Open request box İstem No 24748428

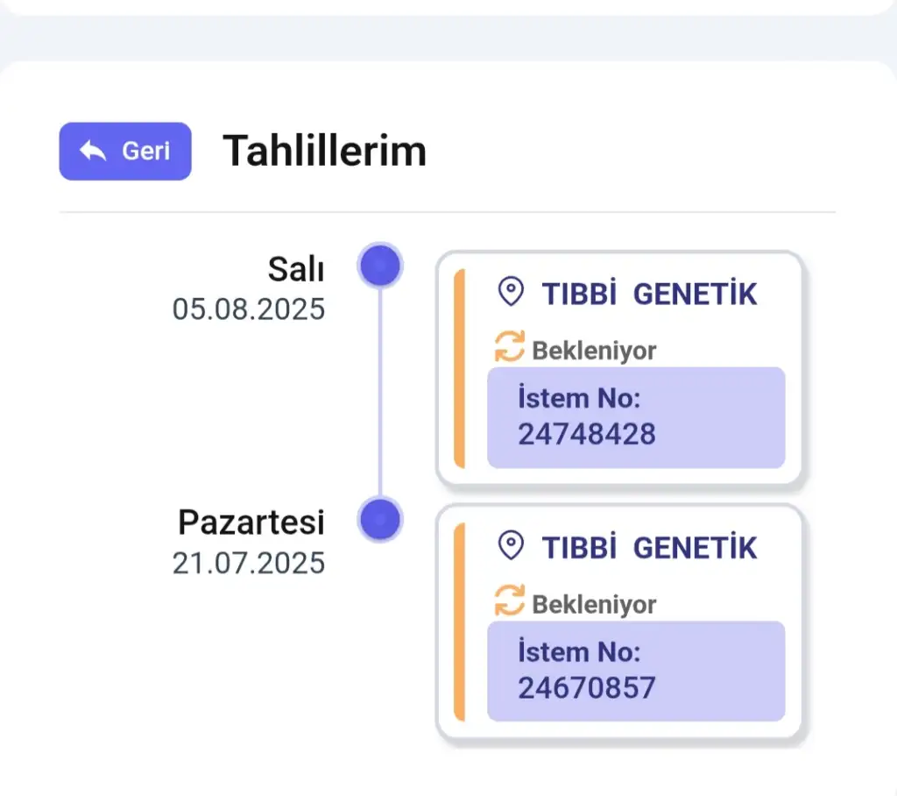click(636, 417)
